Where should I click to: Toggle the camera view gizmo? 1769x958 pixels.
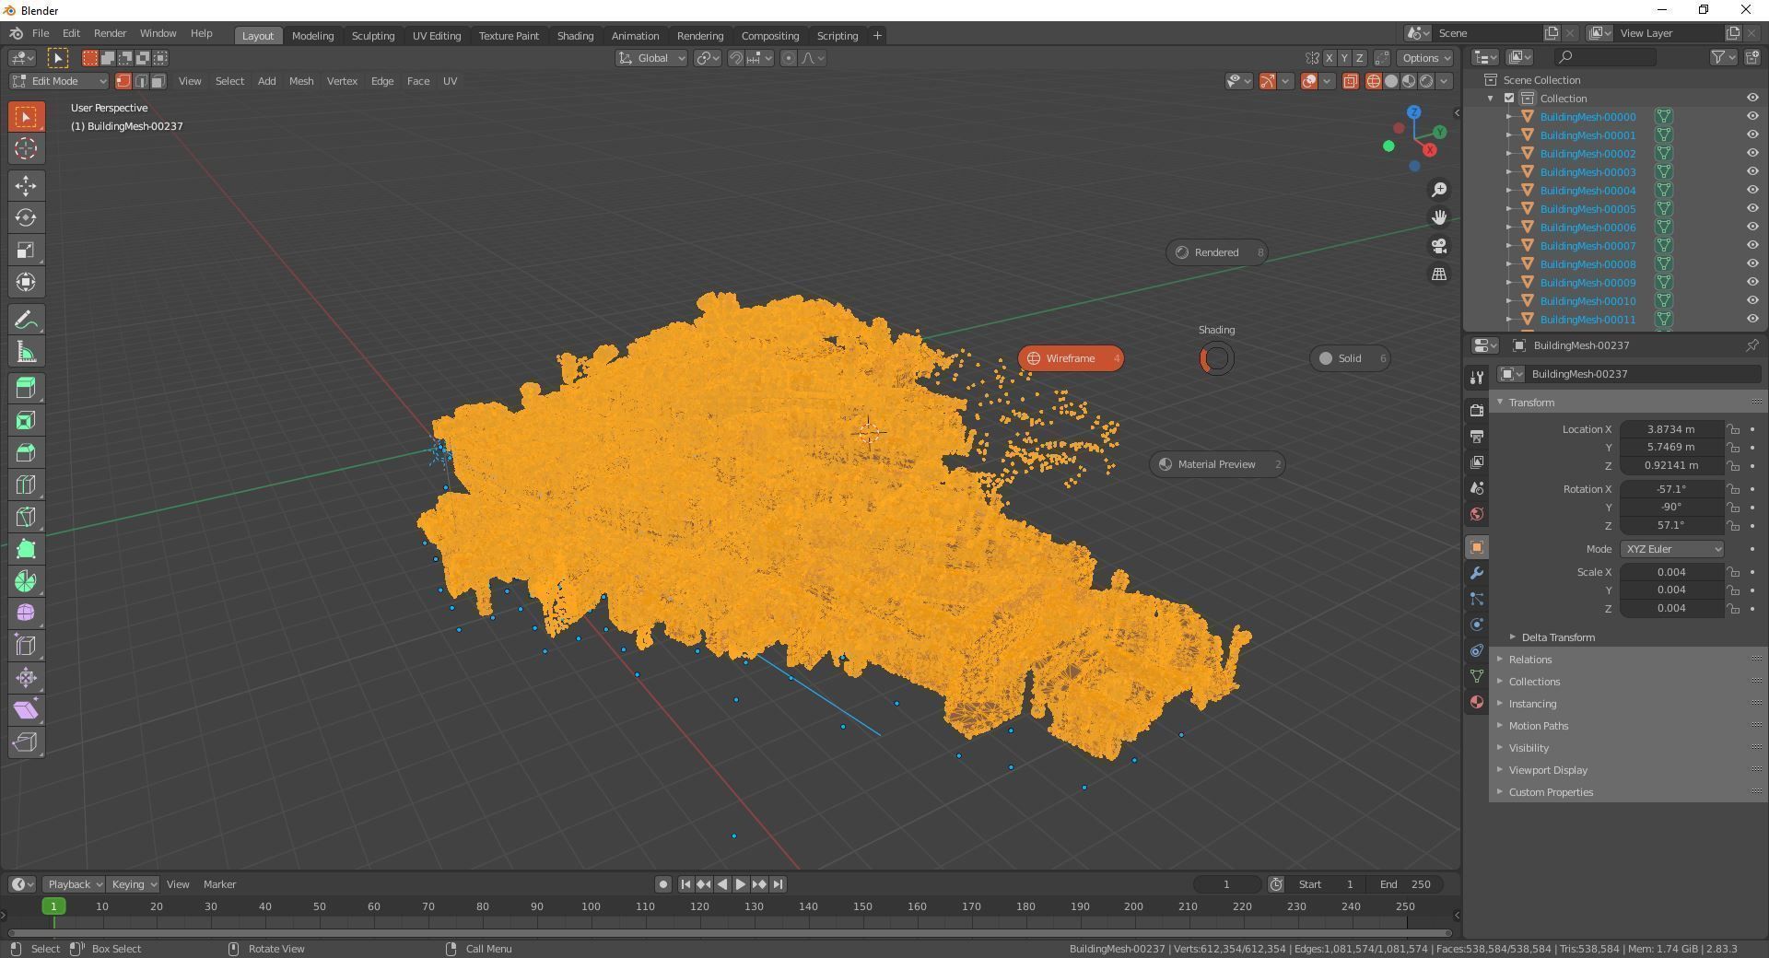[1439, 246]
